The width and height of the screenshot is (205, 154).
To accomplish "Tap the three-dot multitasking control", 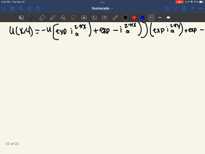I will 102,2.
